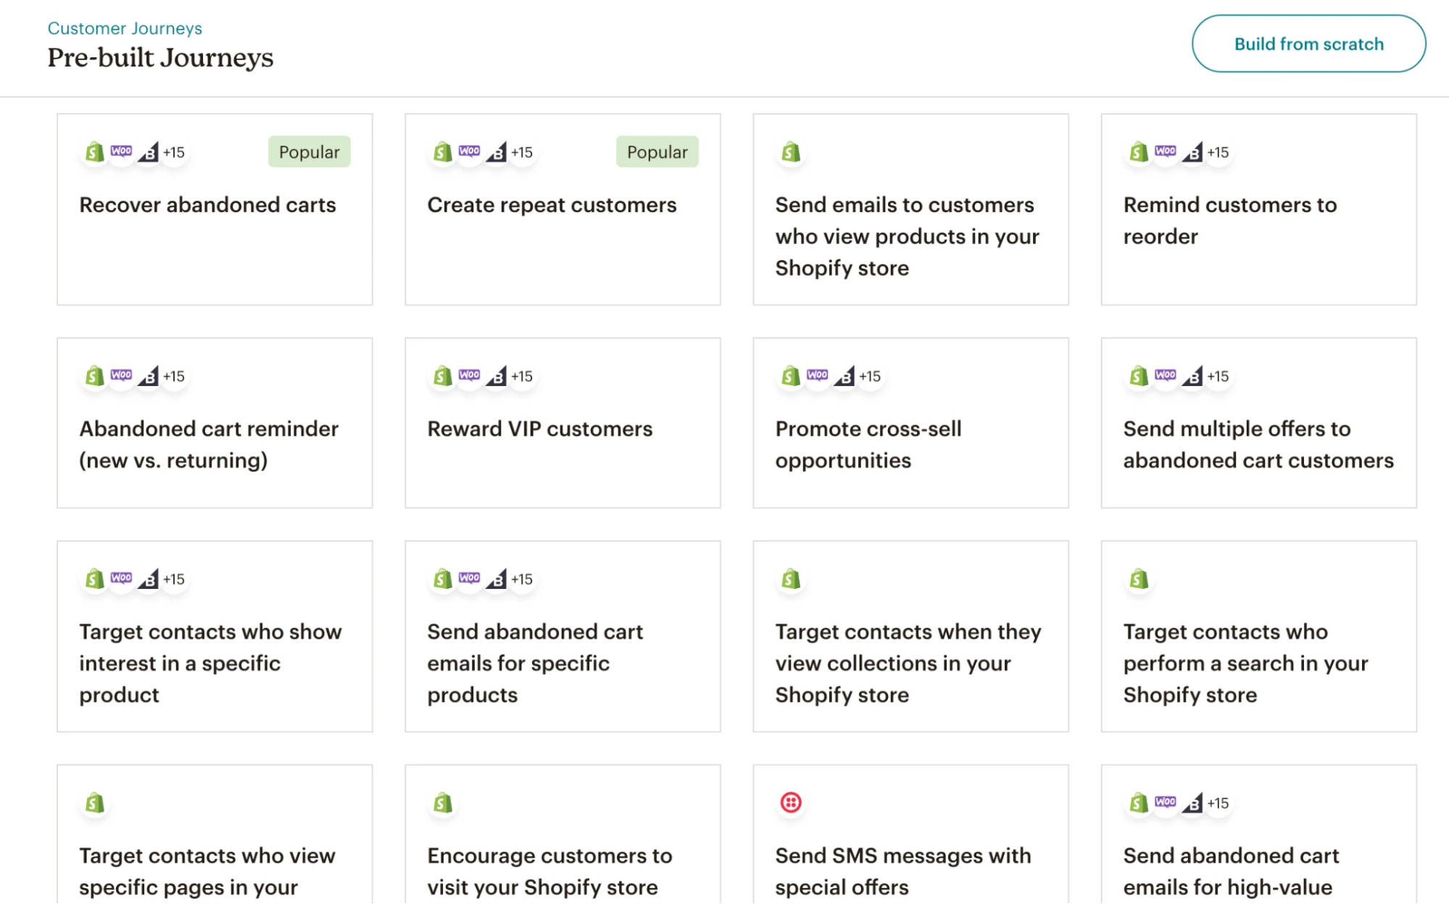Image resolution: width=1449 pixels, height=904 pixels.
Task: Click the Popular badge on Recover abandoned carts
Action: coord(310,152)
